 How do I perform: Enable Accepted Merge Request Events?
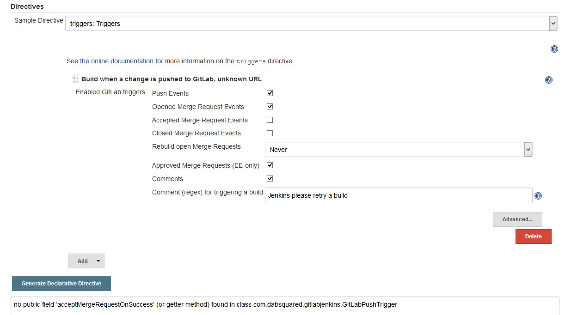point(270,120)
